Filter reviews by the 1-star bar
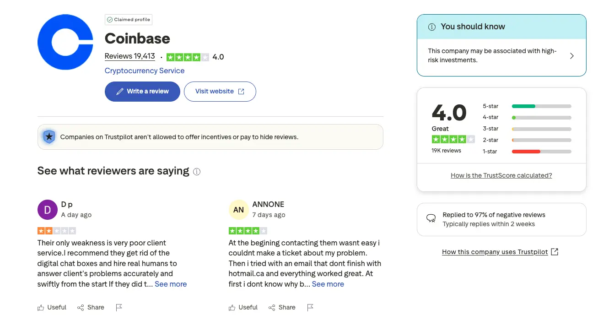Image resolution: width=614 pixels, height=326 pixels. [542, 152]
